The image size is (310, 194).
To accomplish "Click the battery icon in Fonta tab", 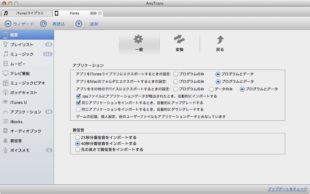I will coord(93,13).
